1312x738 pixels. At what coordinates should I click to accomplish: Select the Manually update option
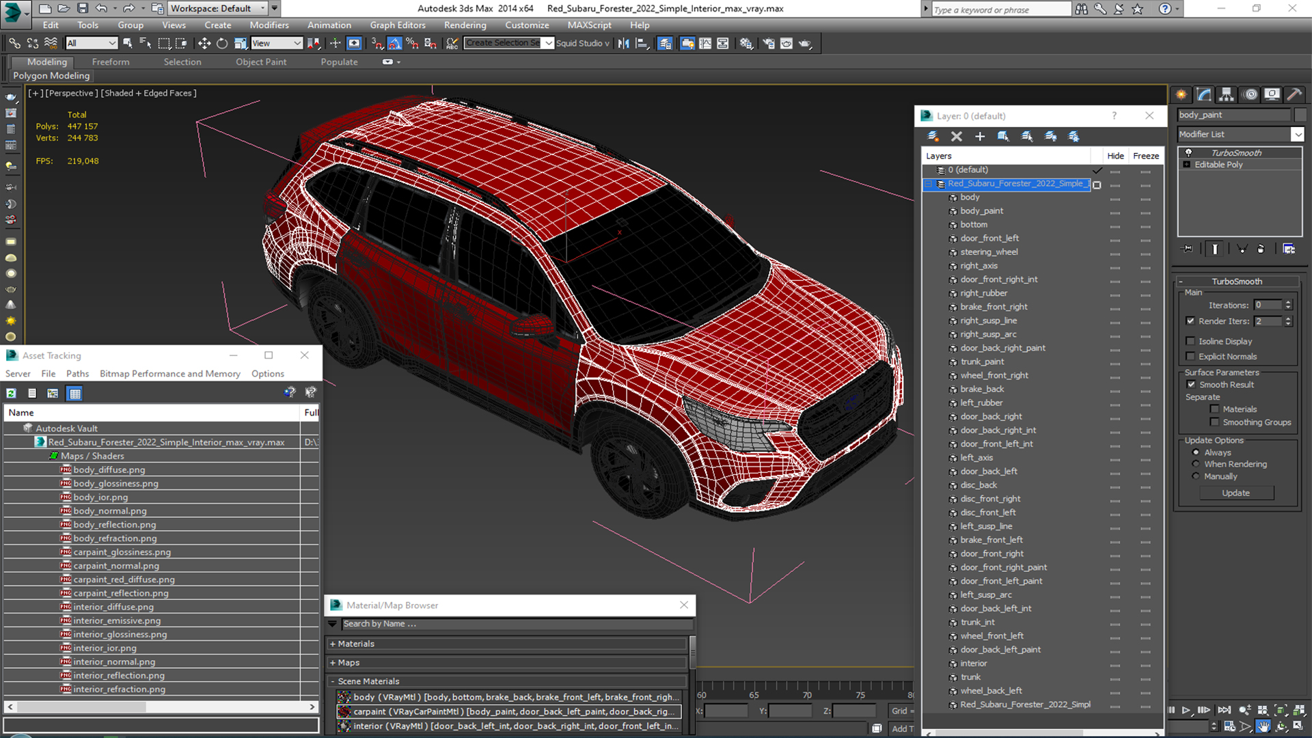click(x=1196, y=476)
